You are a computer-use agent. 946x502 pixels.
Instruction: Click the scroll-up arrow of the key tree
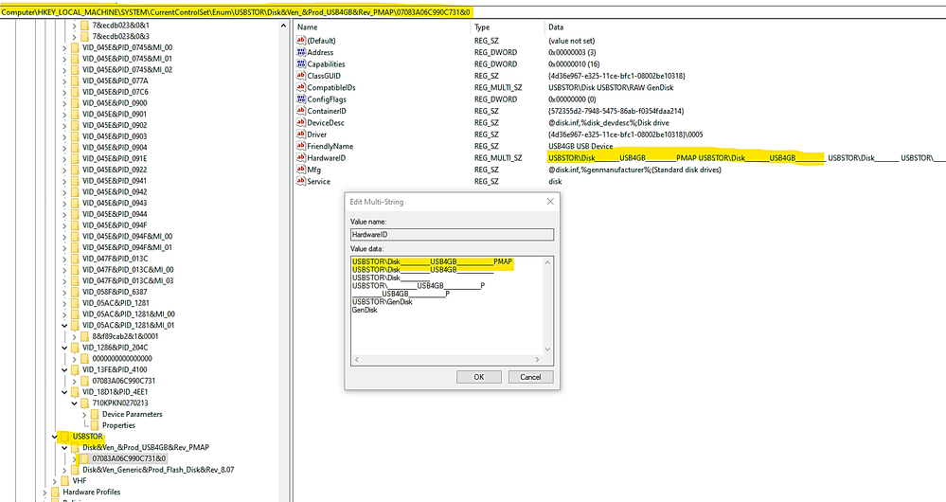[x=283, y=26]
